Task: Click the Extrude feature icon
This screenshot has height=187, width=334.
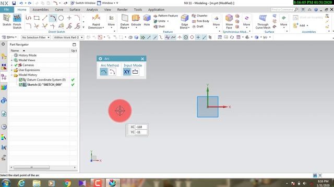Action: pos(136,18)
